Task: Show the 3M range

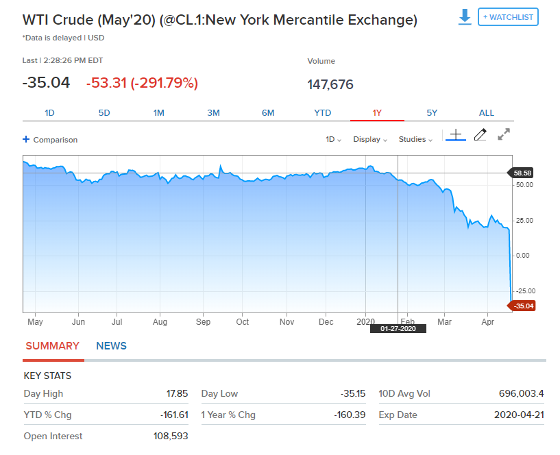Action: pos(213,113)
